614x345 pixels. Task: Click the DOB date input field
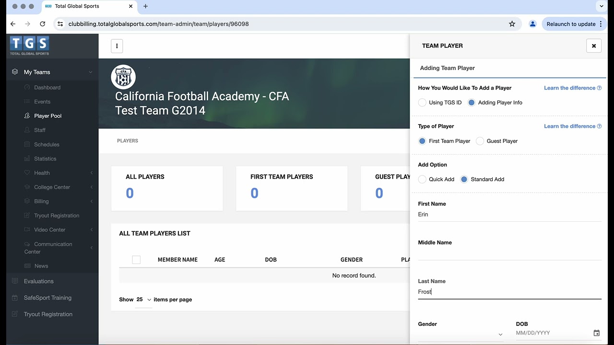553,333
